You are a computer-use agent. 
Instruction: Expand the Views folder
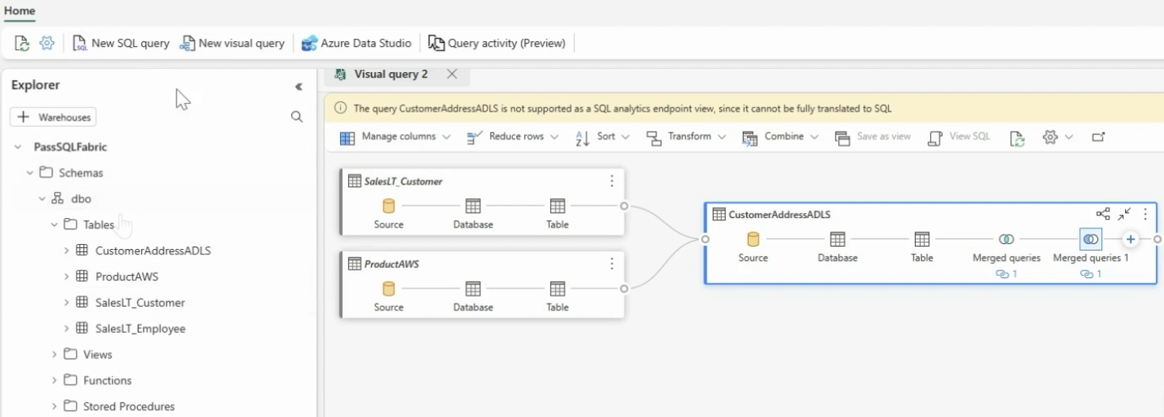point(55,354)
